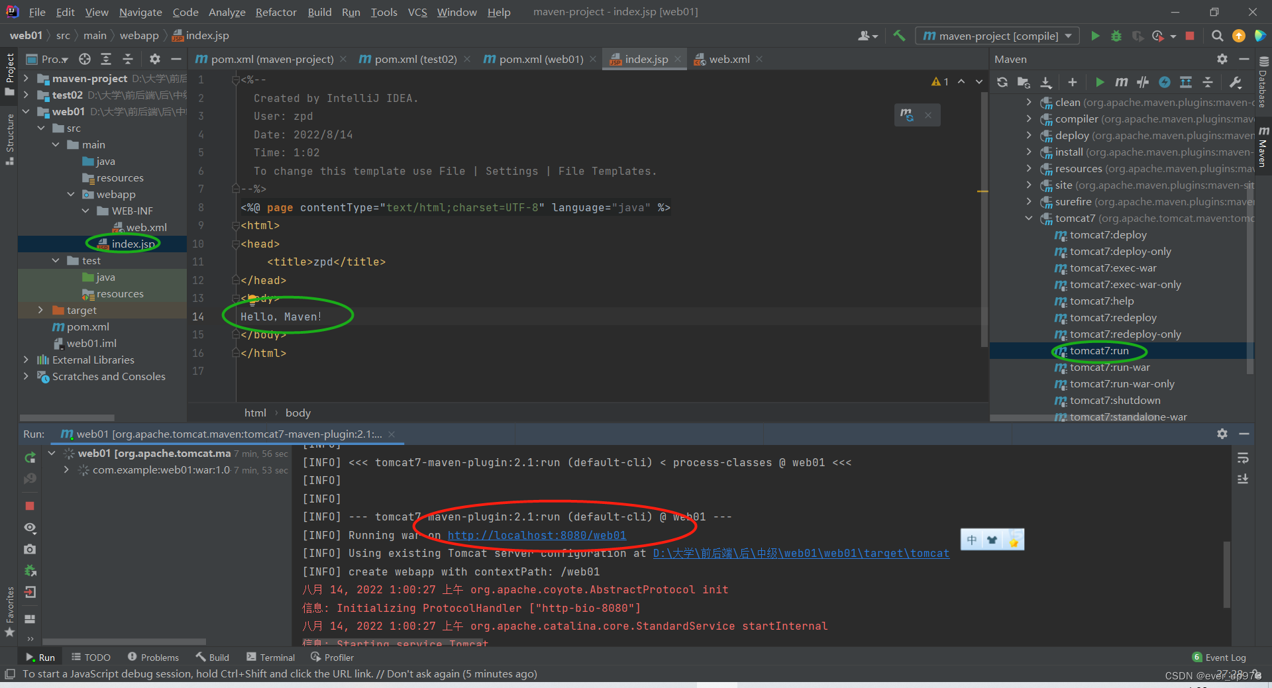Open the target\tomcat path link
This screenshot has width=1272, height=688.
click(801, 553)
